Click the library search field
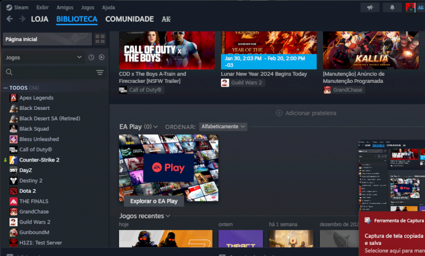The height and width of the screenshot is (256, 425). coord(52,72)
